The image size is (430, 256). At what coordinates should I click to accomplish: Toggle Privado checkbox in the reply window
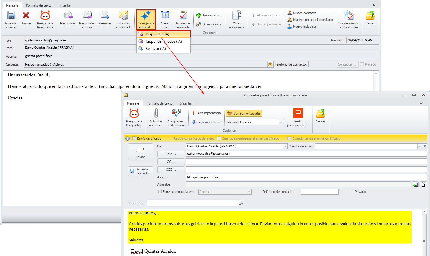(x=352, y=192)
